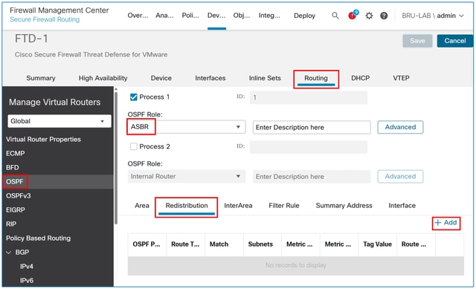Open the Overview top menu
The height and width of the screenshot is (289, 476).
click(x=138, y=16)
